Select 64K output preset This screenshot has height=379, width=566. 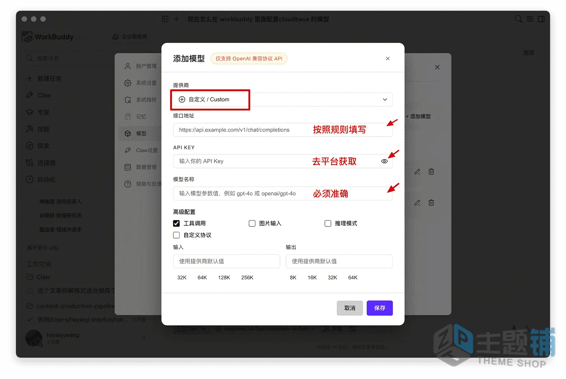pyautogui.click(x=353, y=277)
